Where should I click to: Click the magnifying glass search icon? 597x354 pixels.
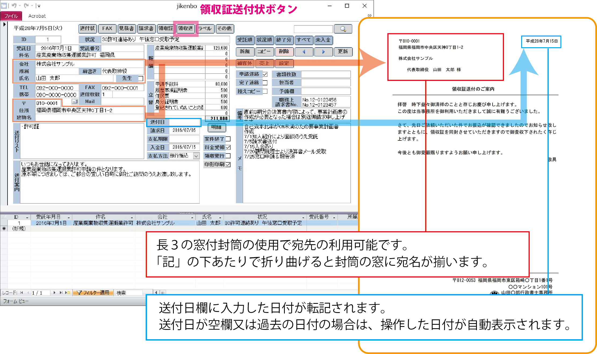pyautogui.click(x=343, y=29)
